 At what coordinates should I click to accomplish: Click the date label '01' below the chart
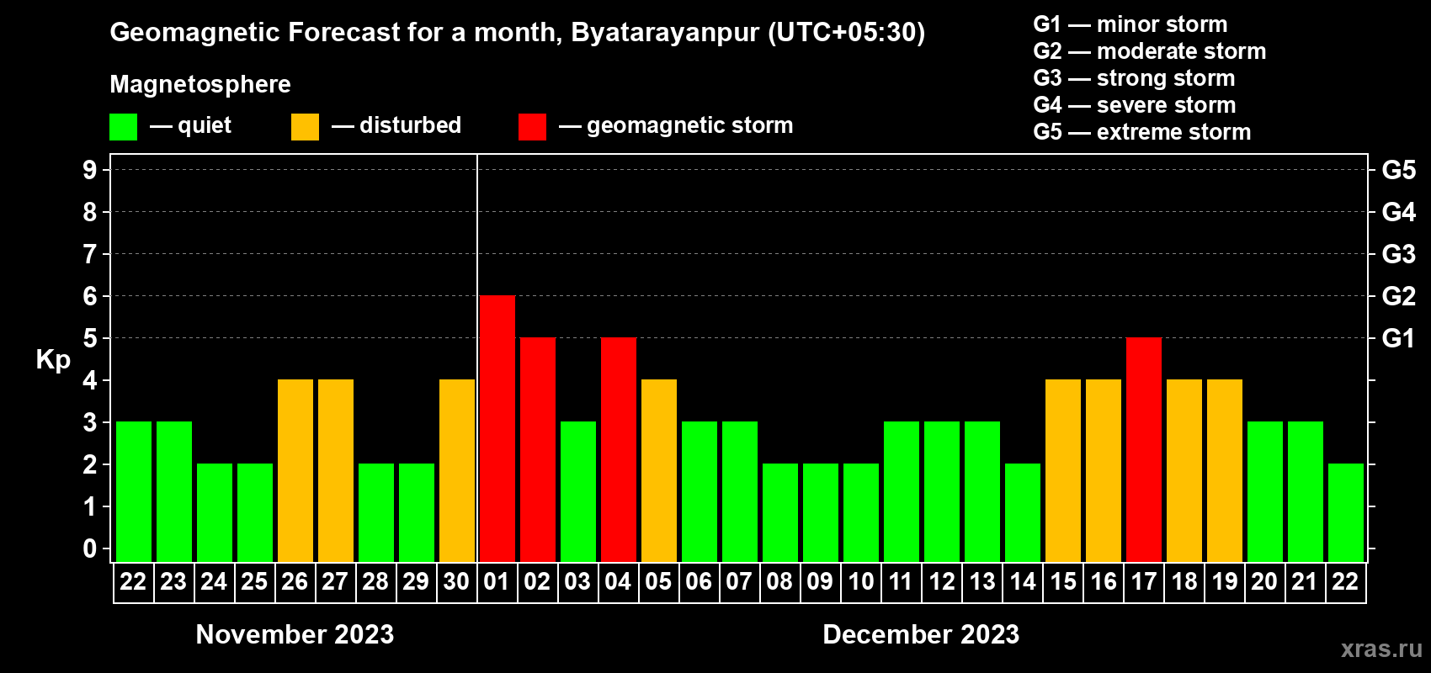point(497,581)
